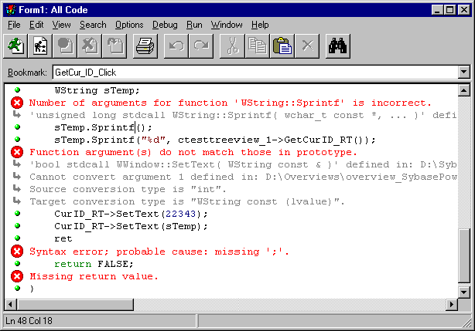Viewport: 475px width, 331px height.
Task: Click the Find binoculars icon
Action: (x=338, y=46)
